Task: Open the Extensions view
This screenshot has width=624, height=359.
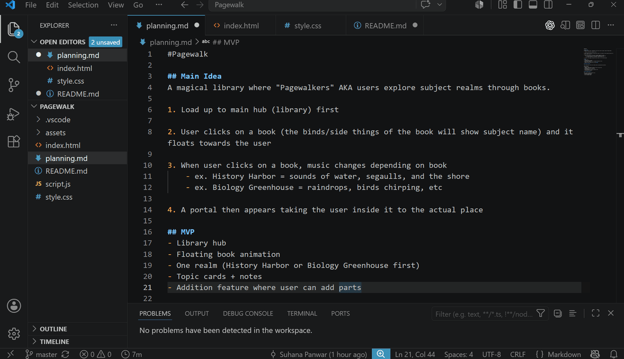Action: tap(14, 141)
